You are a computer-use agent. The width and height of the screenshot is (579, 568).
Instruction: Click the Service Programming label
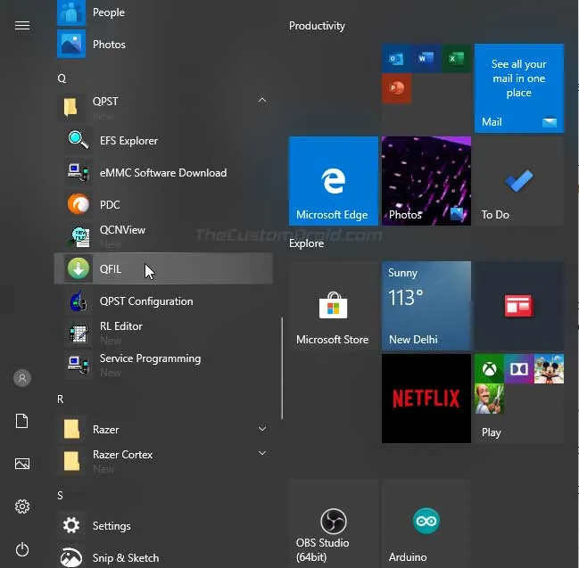(x=150, y=358)
